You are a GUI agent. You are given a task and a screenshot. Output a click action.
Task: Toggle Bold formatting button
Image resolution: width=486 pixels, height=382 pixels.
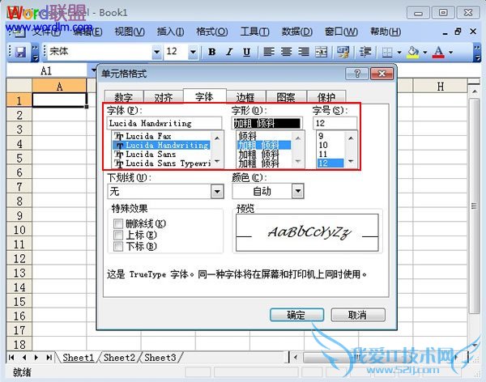[x=212, y=52]
